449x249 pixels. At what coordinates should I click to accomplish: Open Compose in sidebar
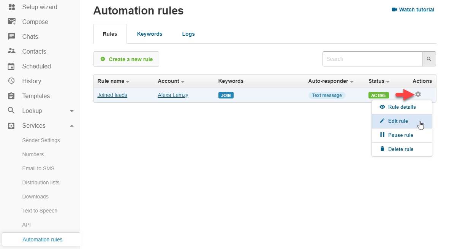[35, 22]
